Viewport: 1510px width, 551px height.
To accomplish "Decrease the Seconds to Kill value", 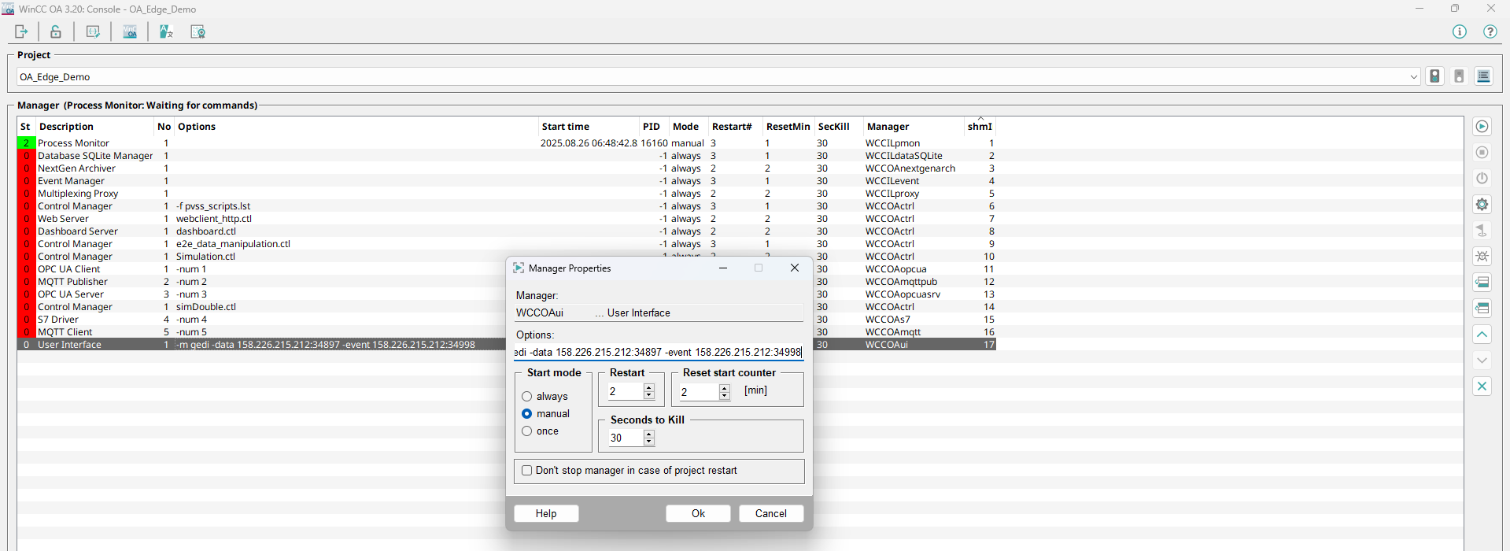I will 649,442.
